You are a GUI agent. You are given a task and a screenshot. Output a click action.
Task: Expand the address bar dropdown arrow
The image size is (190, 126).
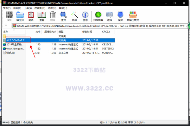tap(187, 26)
